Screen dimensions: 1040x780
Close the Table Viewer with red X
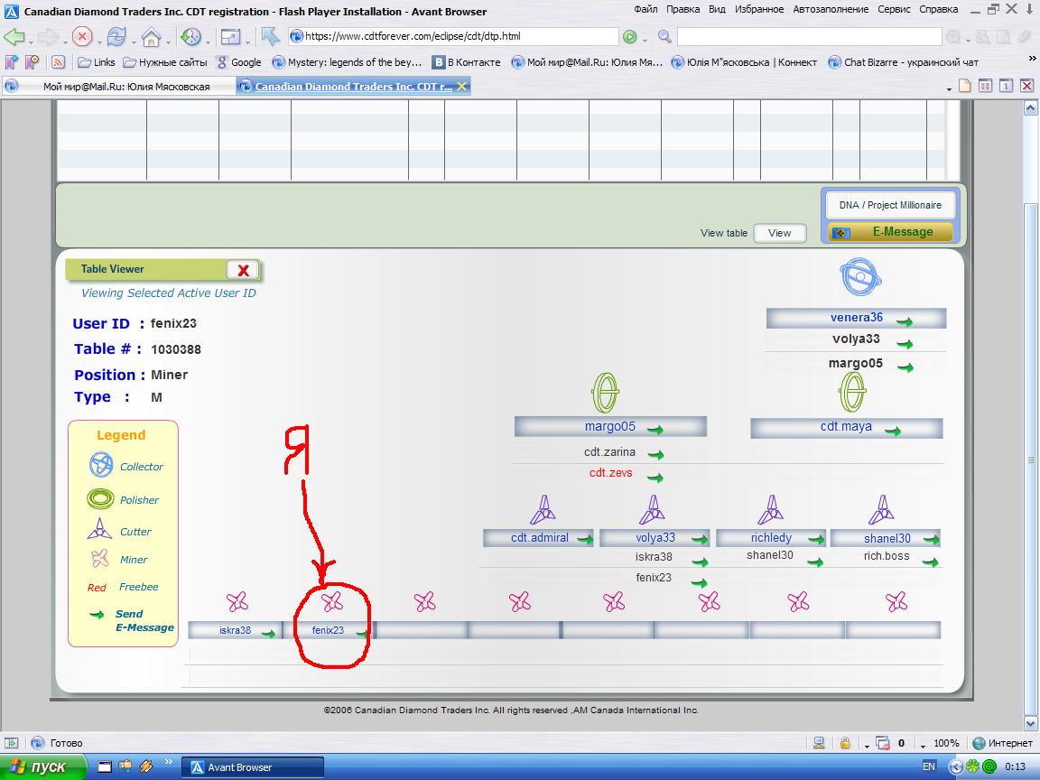coord(243,270)
